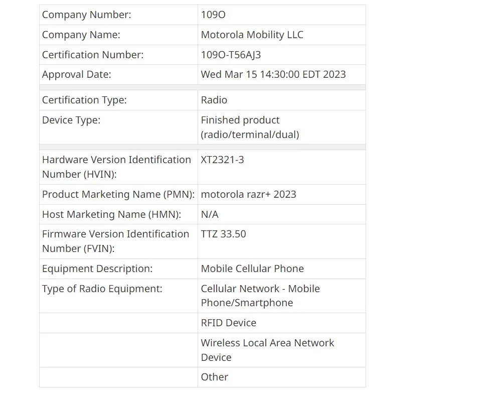Select the Hardware Version Identification Number label
This screenshot has height=394, width=497.
116,167
